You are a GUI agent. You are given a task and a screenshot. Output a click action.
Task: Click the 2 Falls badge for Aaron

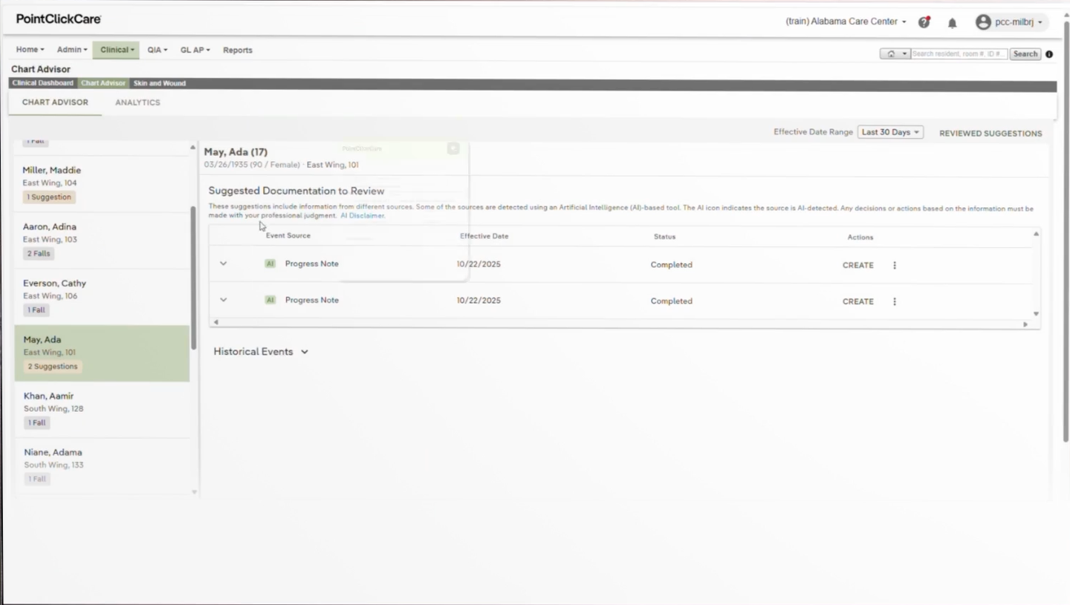point(39,253)
